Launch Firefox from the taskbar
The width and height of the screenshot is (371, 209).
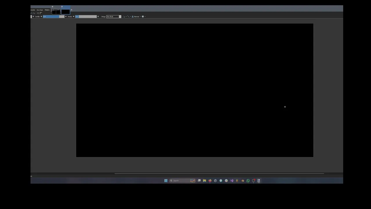[x=210, y=181]
